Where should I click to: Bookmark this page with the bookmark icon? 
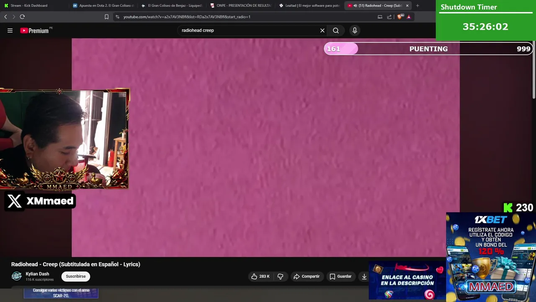coord(106,17)
